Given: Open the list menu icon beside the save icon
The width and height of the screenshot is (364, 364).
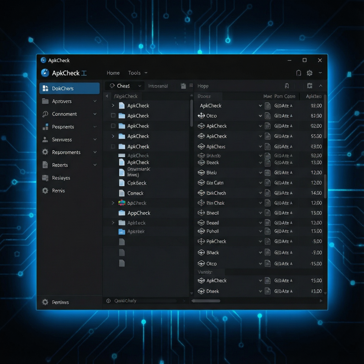Looking at the screenshot, I should (191, 85).
